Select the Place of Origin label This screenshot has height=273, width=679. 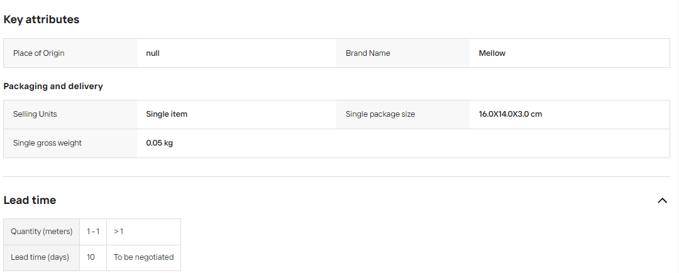(38, 53)
